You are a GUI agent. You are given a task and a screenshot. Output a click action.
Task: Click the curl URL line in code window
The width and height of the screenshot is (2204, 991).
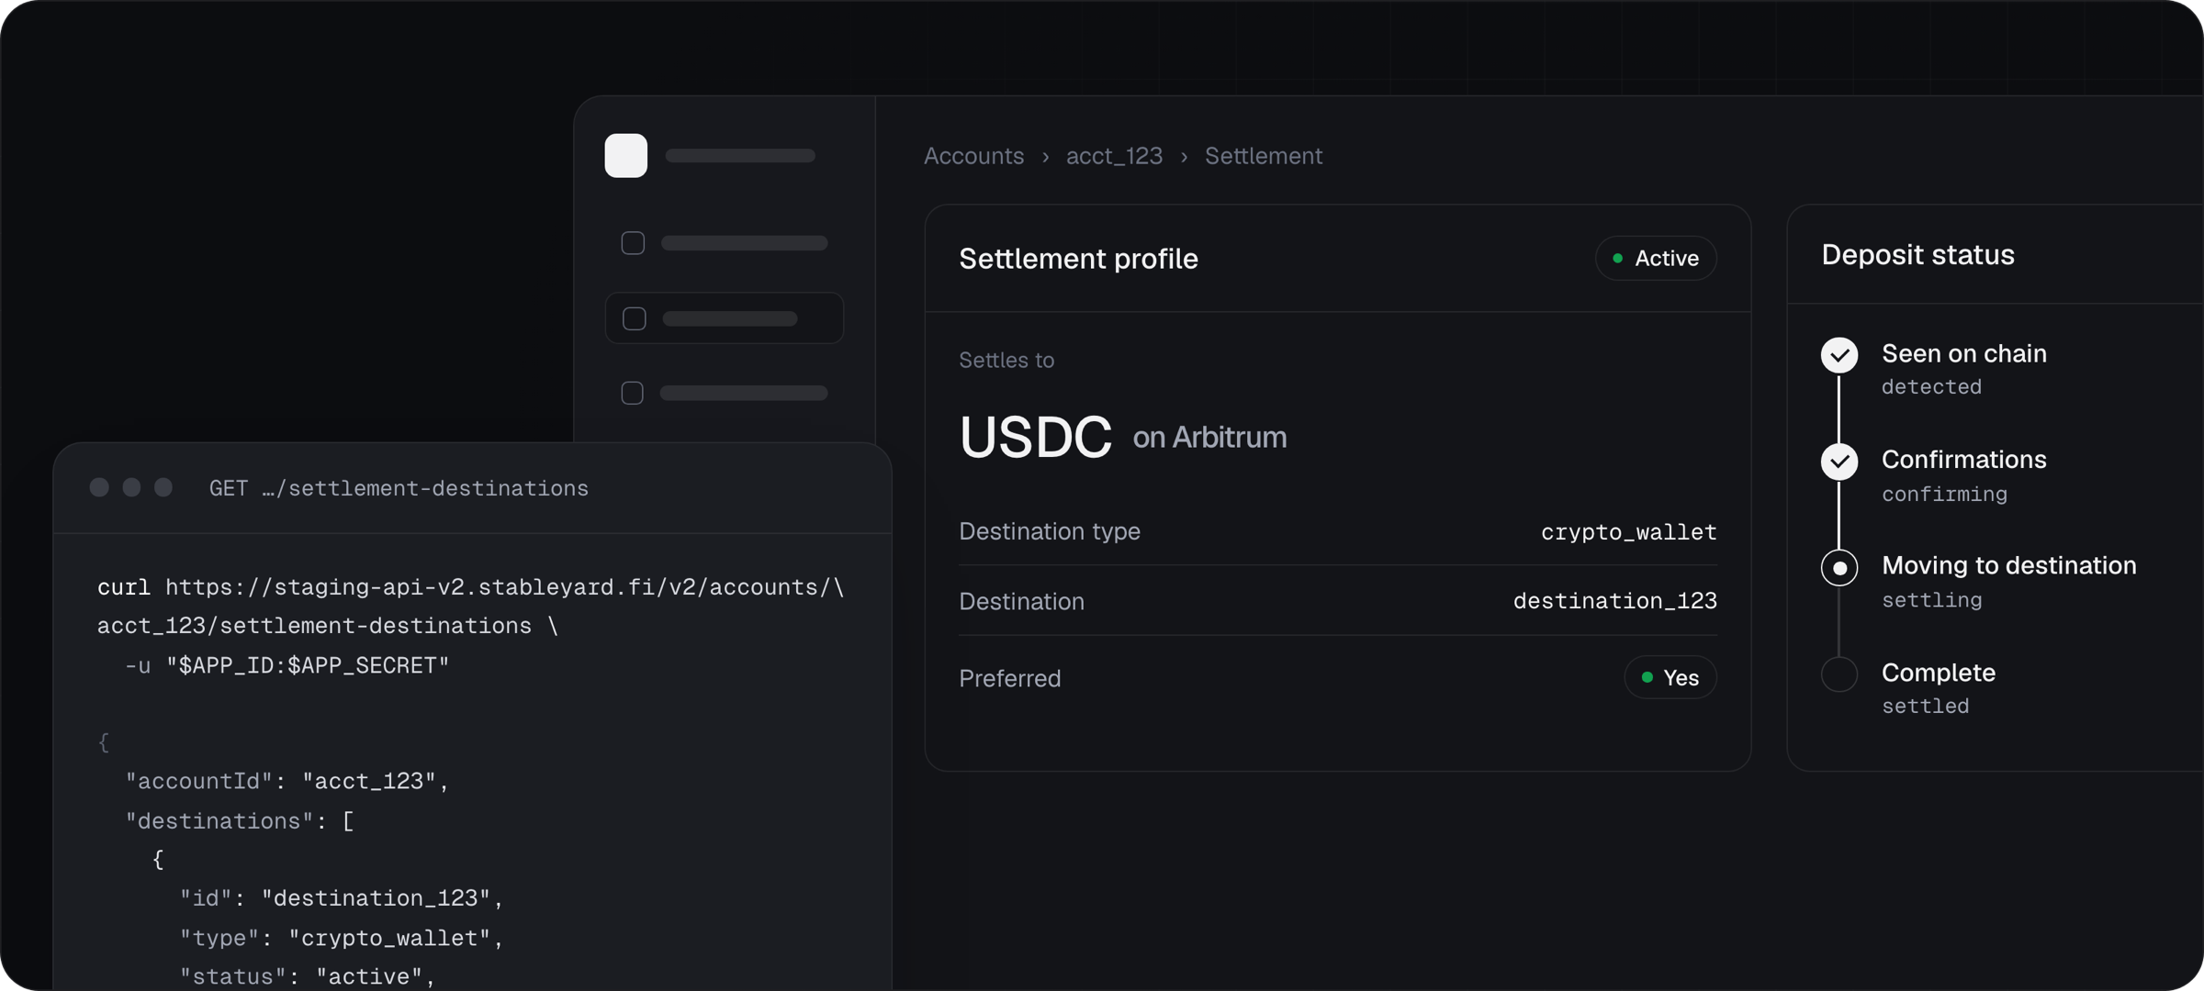click(x=471, y=587)
